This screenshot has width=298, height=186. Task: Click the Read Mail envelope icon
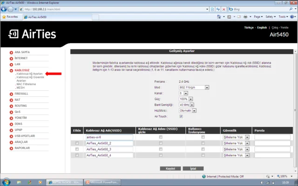[x=239, y=17]
